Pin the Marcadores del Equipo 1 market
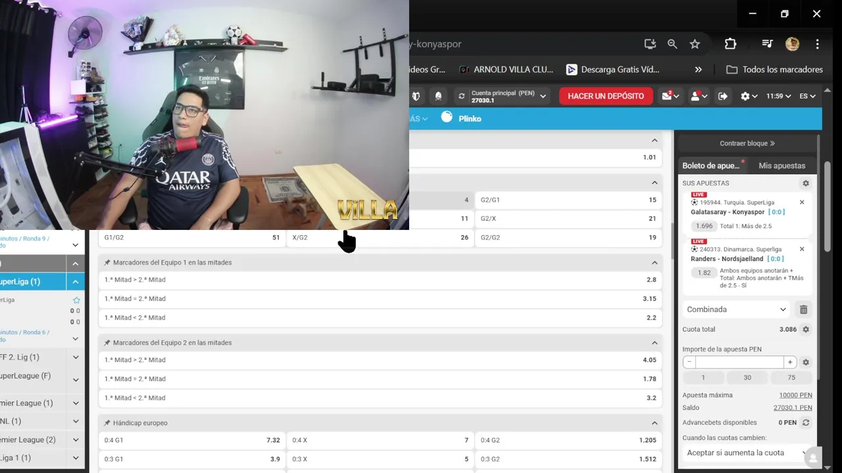842x473 pixels. 107,263
